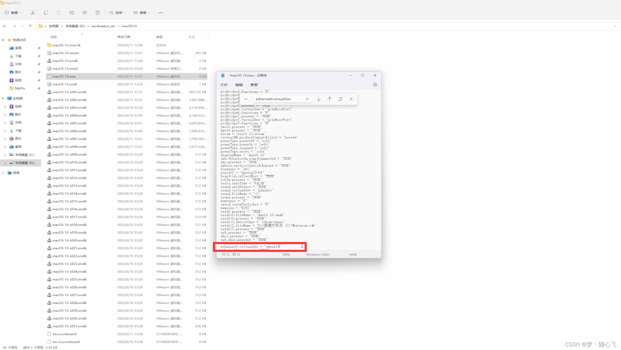Sort files by 大小 column header
This screenshot has height=350, width=621.
192,37
